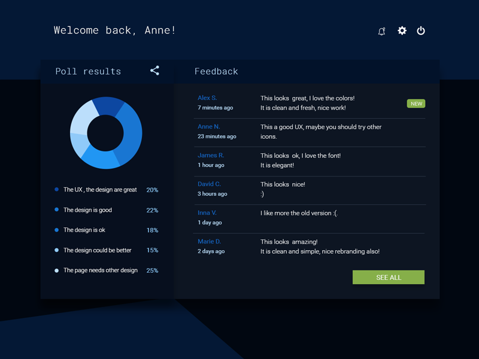Click bullet beside "The page needs other design"
This screenshot has height=359, width=479.
click(57, 270)
